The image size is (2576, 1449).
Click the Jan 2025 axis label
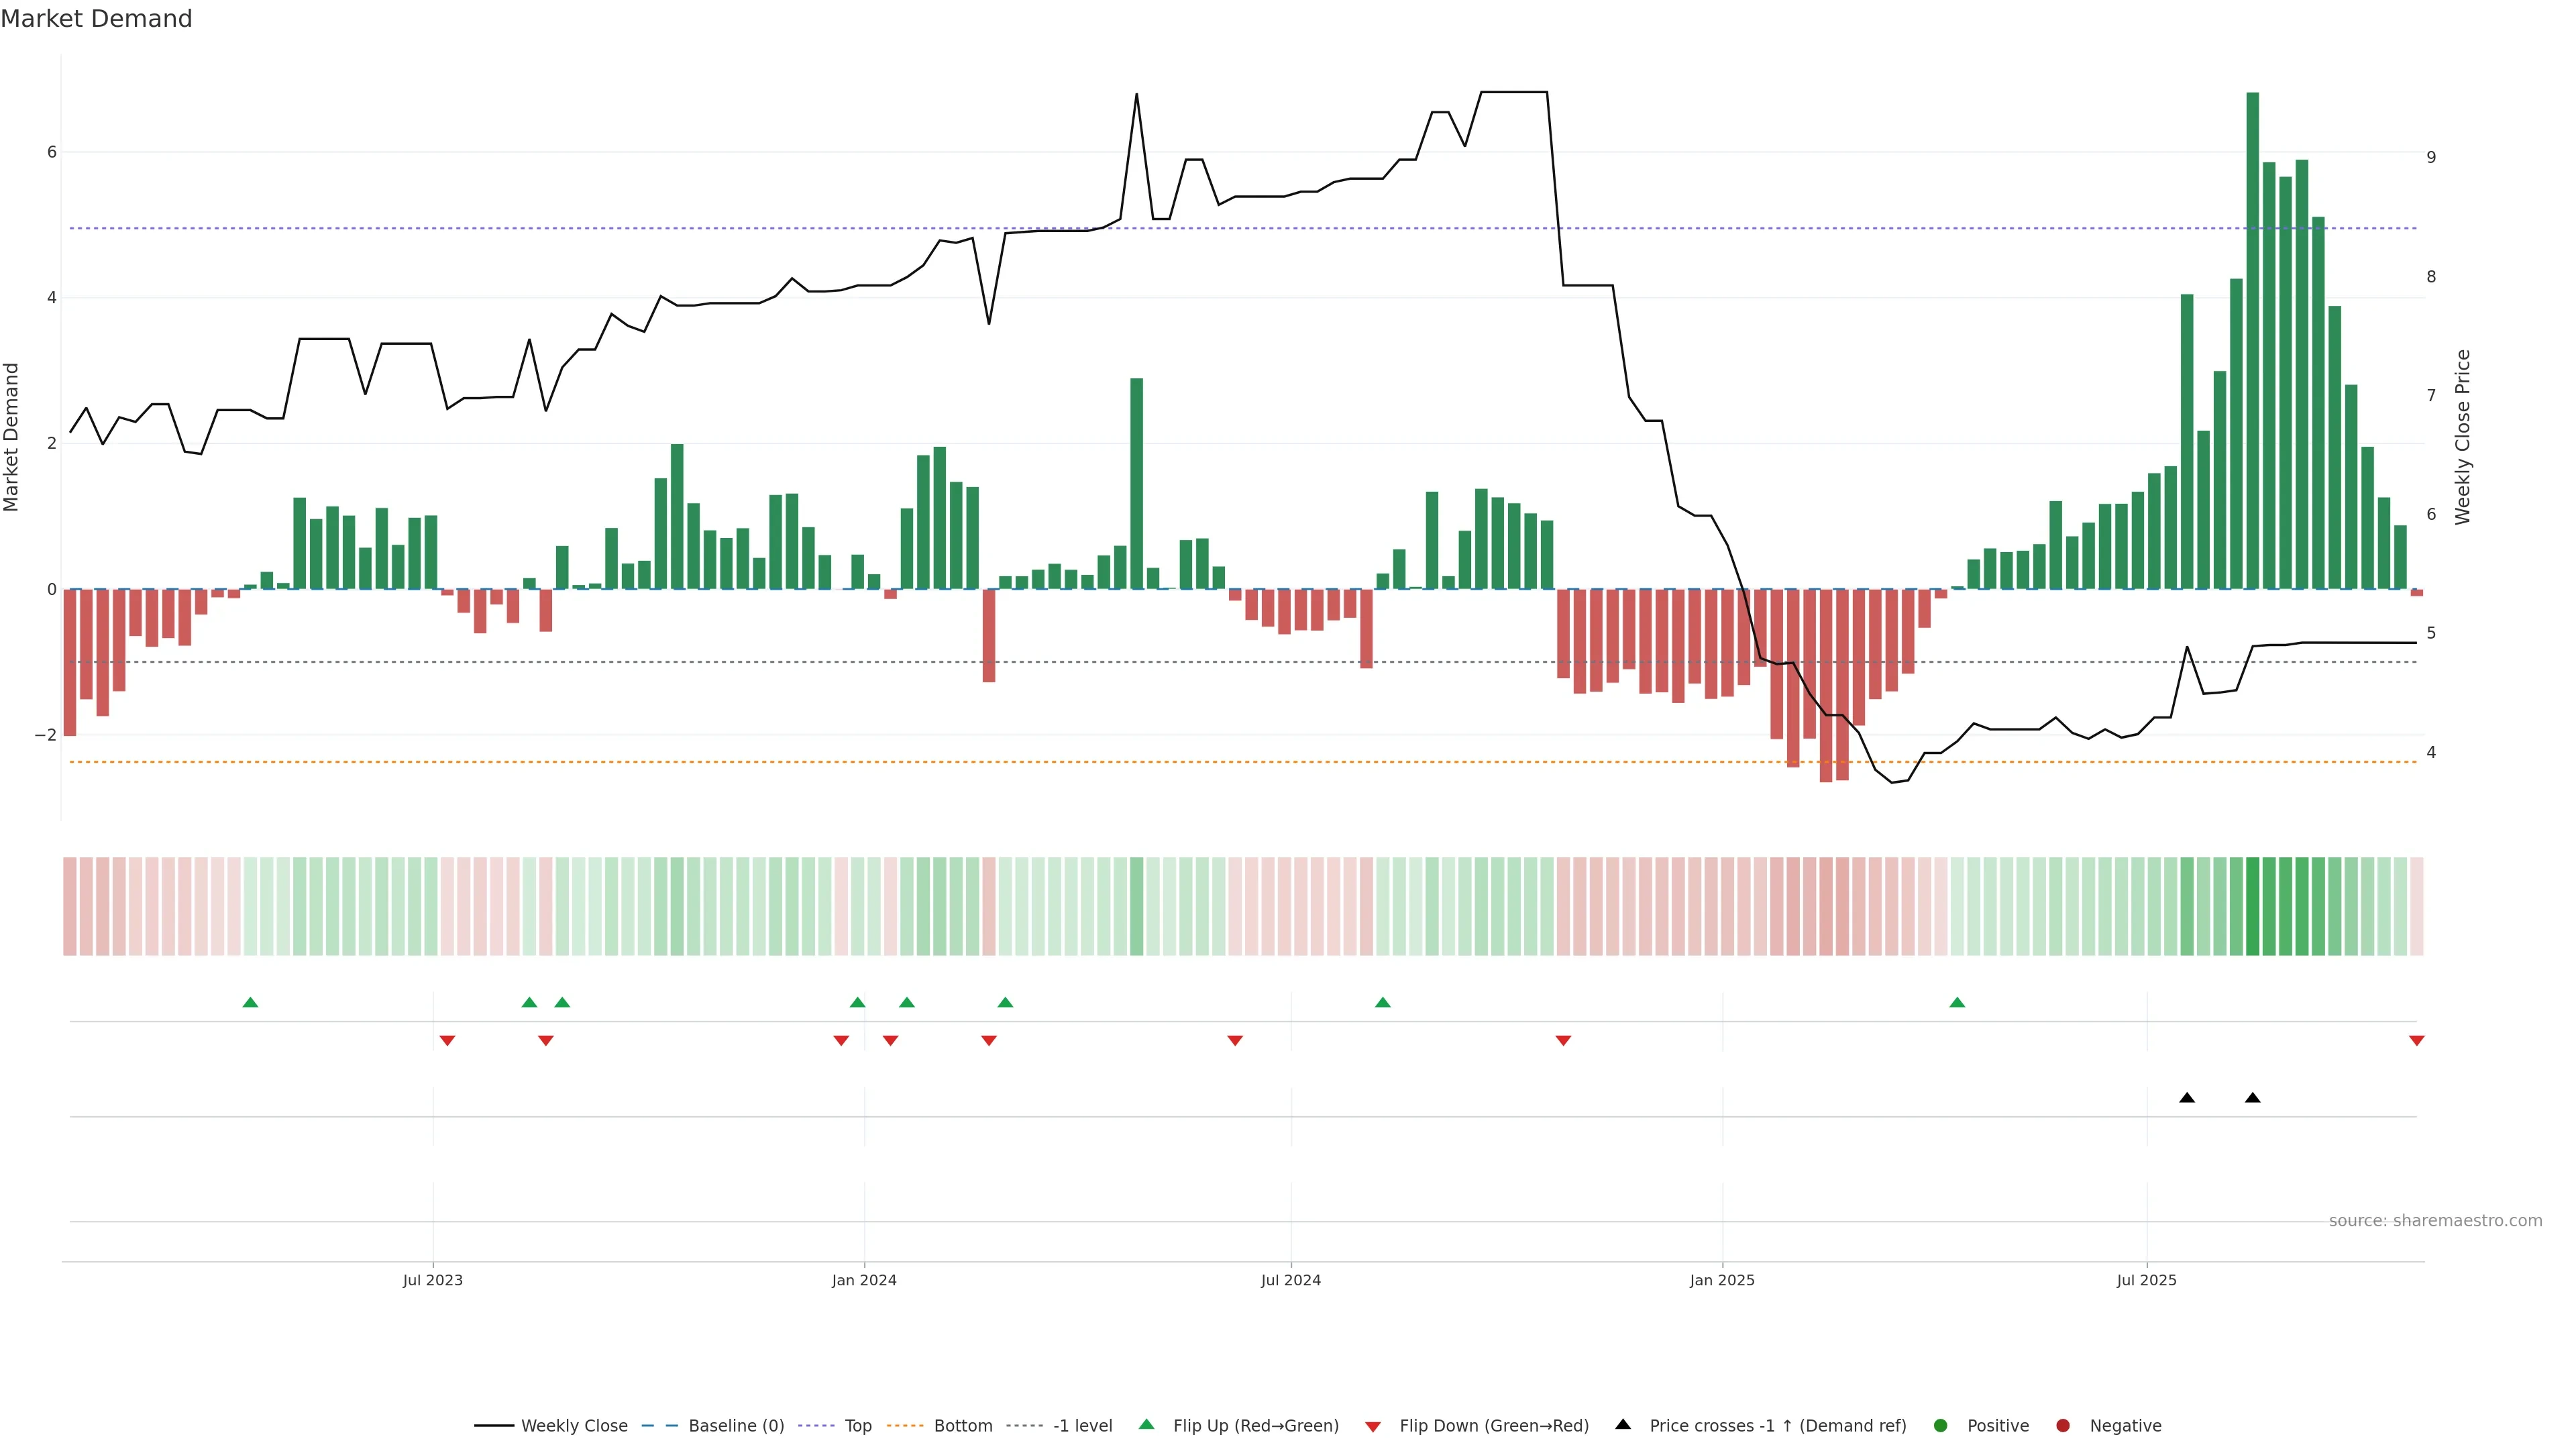point(1722,1280)
